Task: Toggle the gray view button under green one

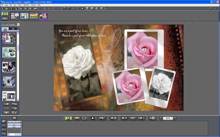Action: (x=5, y=19)
